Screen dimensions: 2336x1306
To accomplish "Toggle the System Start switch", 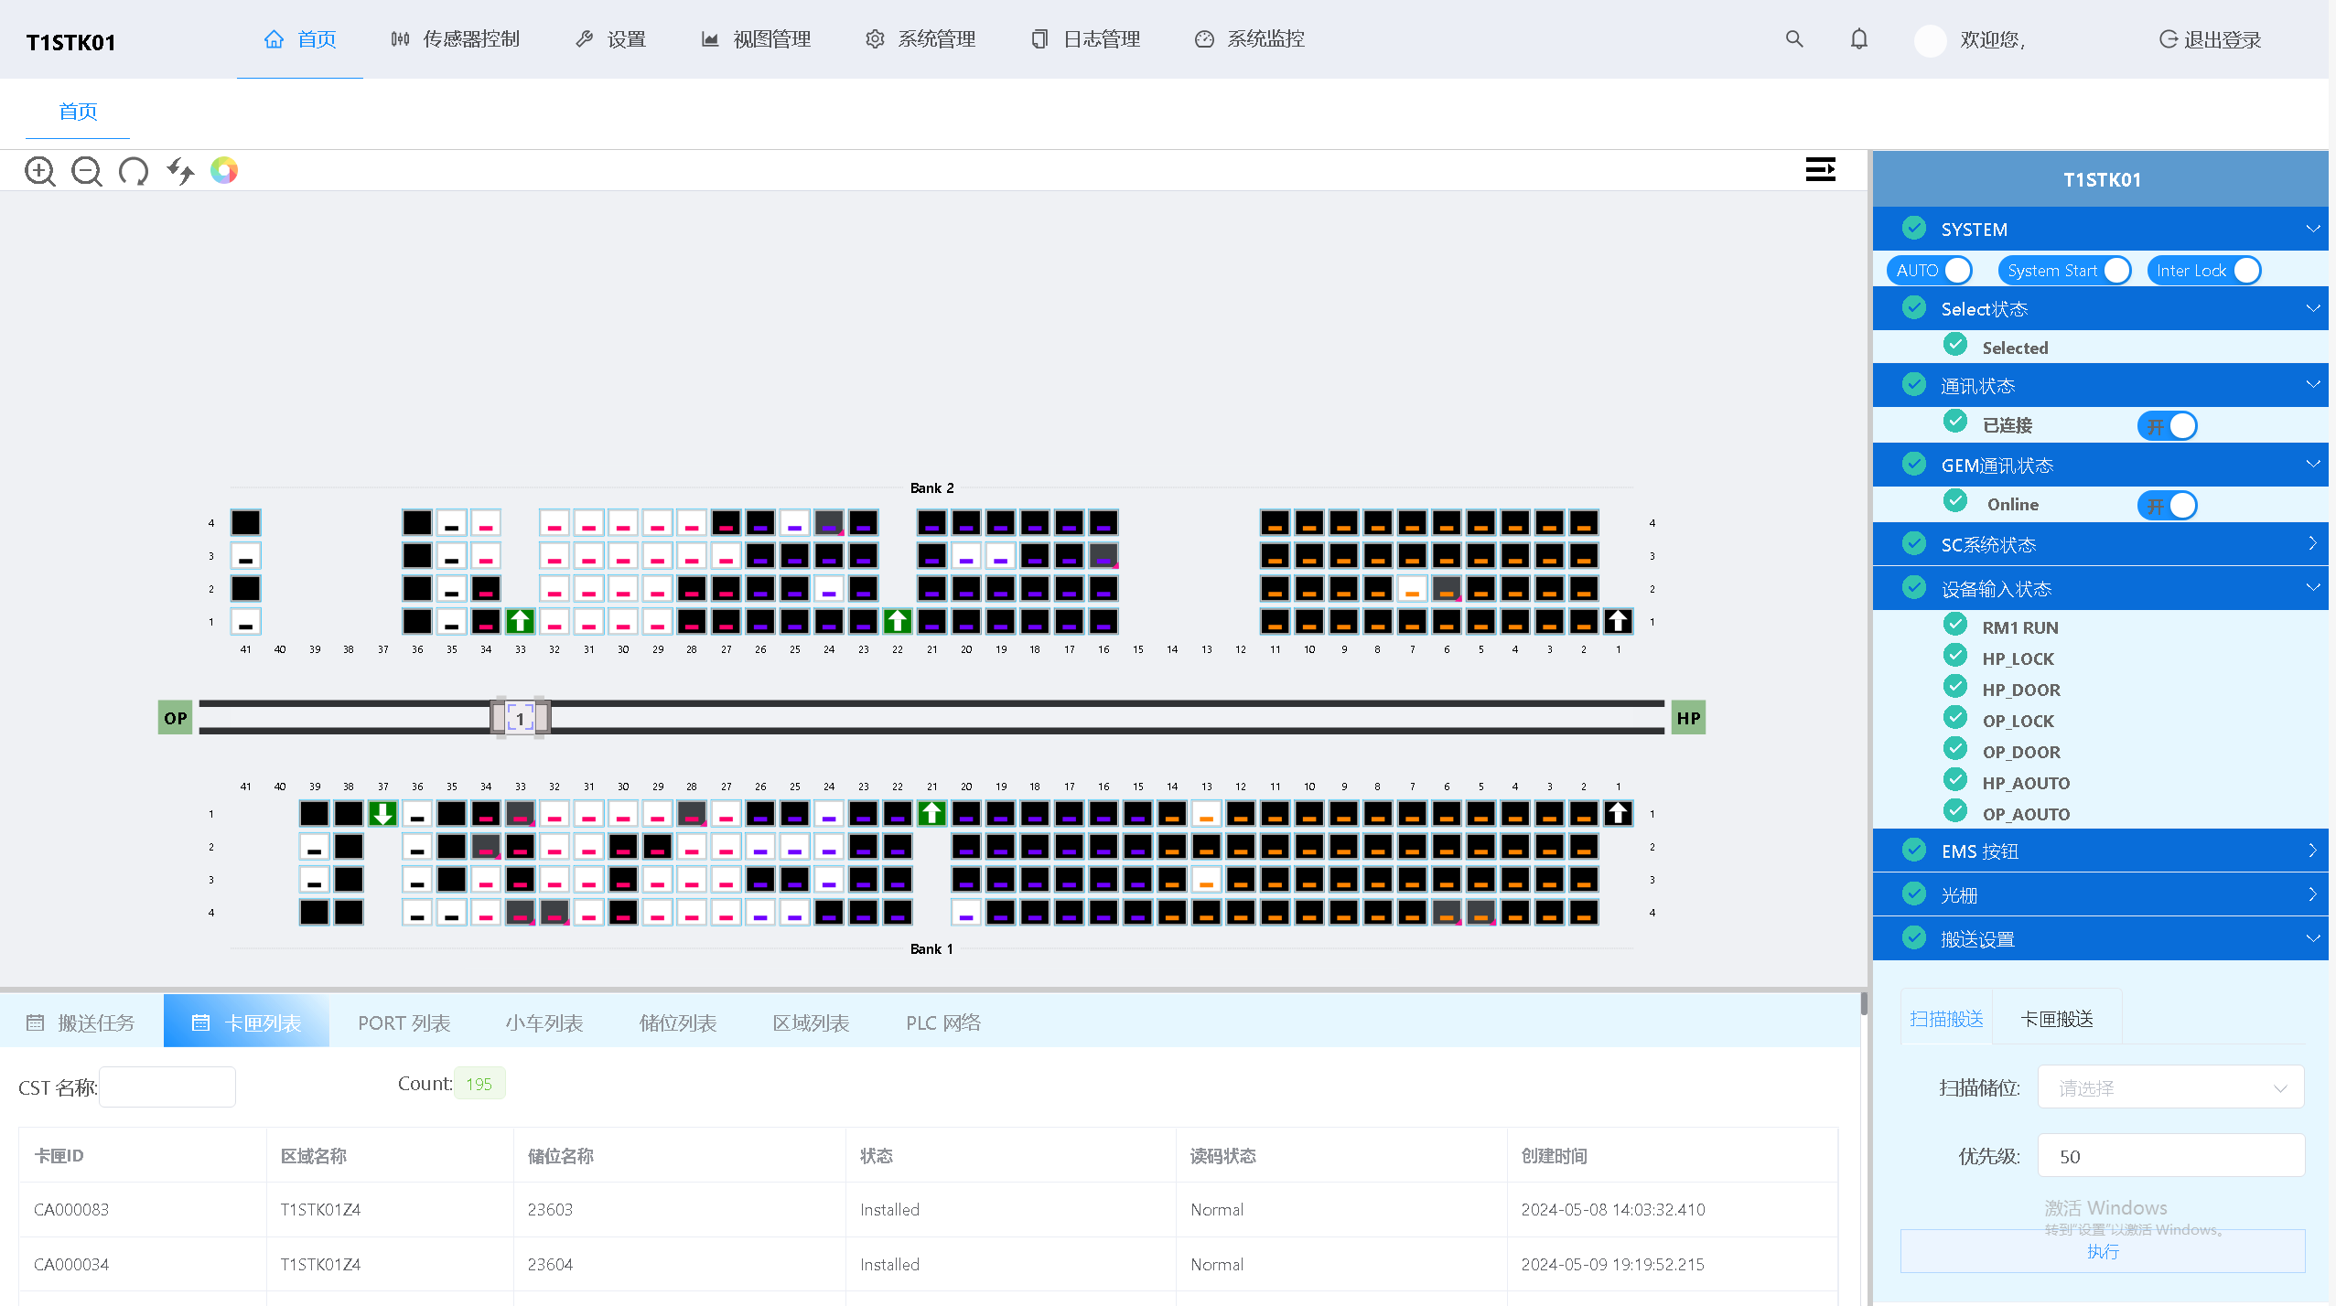I will click(2065, 271).
